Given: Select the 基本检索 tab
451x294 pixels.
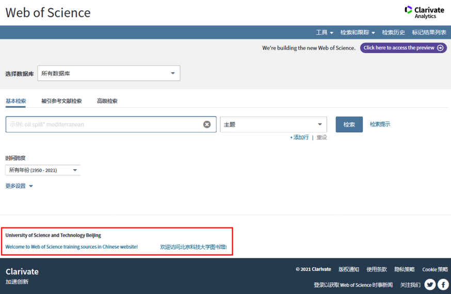Looking at the screenshot, I should (x=15, y=101).
